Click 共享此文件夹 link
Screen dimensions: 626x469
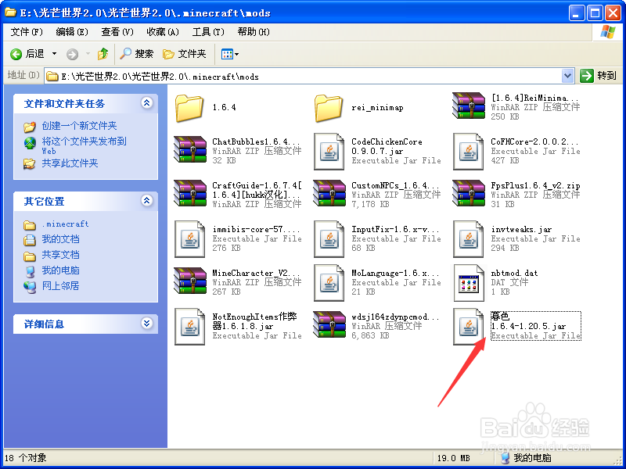tap(70, 163)
